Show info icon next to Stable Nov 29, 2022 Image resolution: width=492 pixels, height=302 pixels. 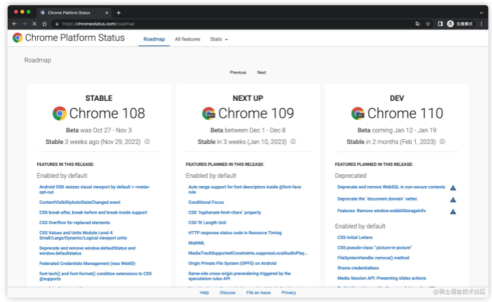click(147, 142)
